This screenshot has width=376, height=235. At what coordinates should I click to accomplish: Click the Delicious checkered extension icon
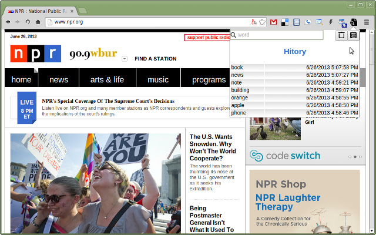pos(285,22)
